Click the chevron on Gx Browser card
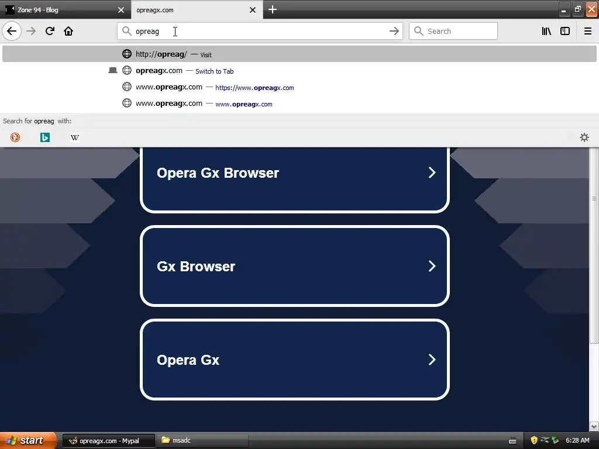 tap(432, 266)
